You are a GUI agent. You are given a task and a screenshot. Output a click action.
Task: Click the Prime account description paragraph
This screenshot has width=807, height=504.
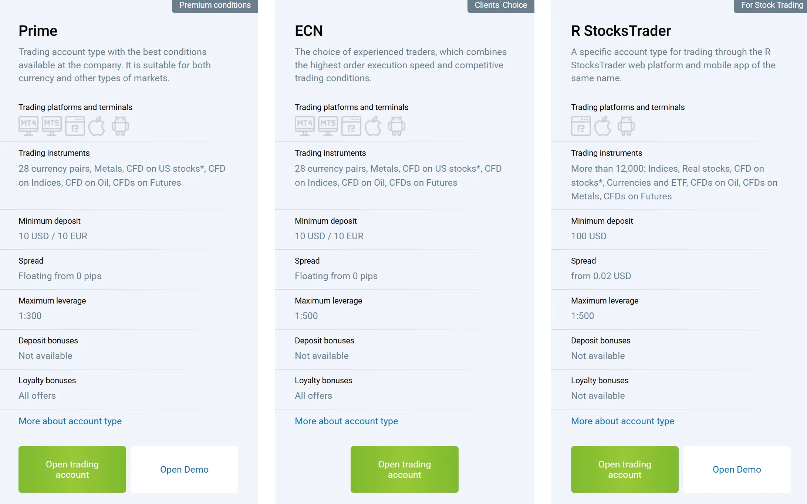(x=115, y=65)
